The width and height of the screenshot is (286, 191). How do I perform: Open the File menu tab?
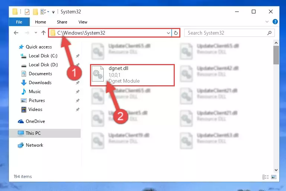click(19, 22)
